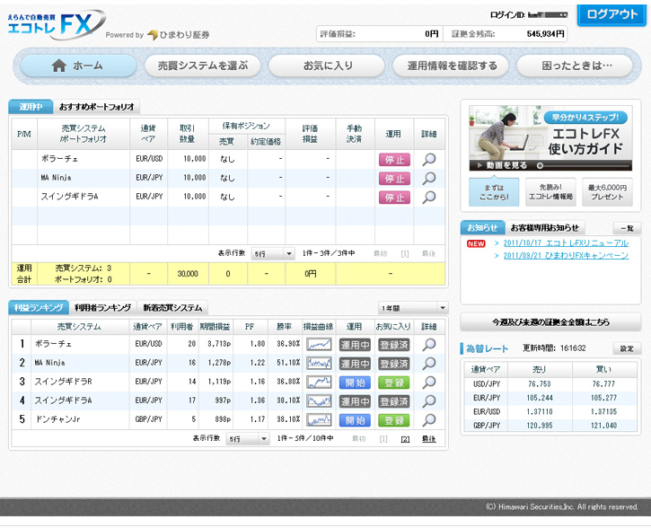Go to page 2 of ranking list
This screenshot has width=651, height=528.
(x=405, y=439)
